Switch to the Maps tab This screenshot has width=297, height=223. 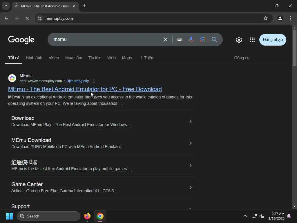click(127, 58)
